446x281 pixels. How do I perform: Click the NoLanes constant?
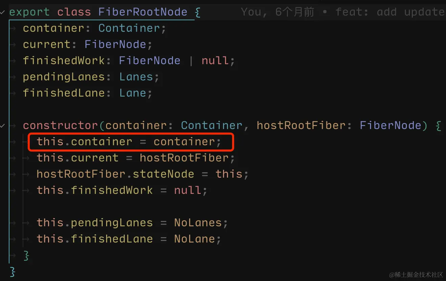(x=198, y=223)
